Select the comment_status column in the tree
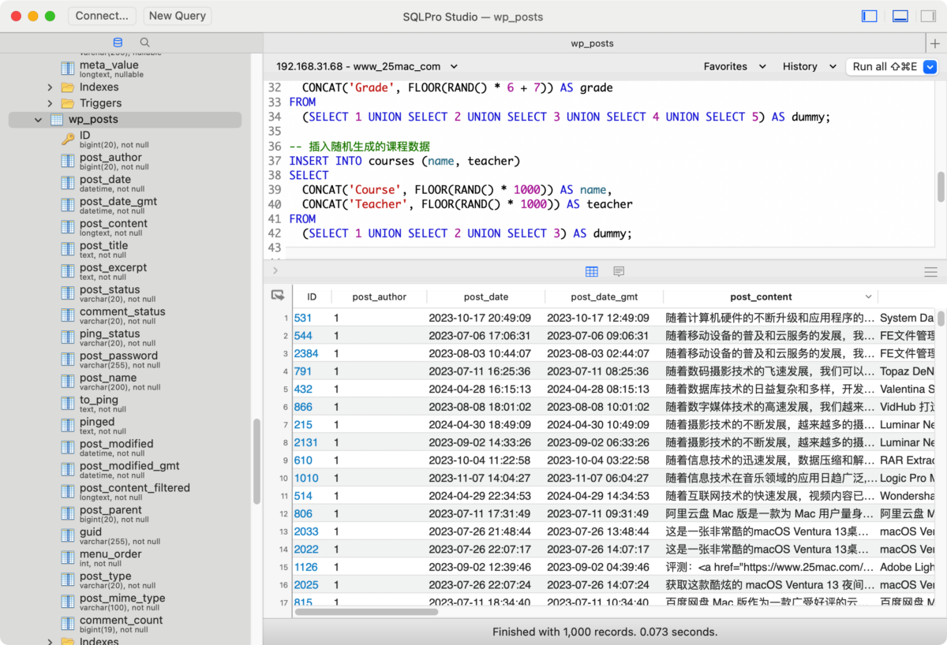Image resolution: width=947 pixels, height=645 pixels. [x=122, y=315]
